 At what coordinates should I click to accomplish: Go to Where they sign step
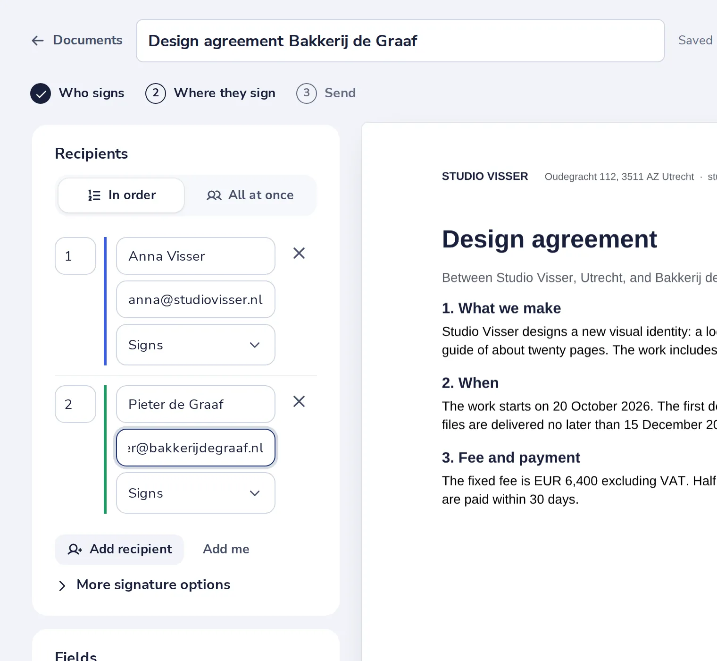pyautogui.click(x=210, y=93)
